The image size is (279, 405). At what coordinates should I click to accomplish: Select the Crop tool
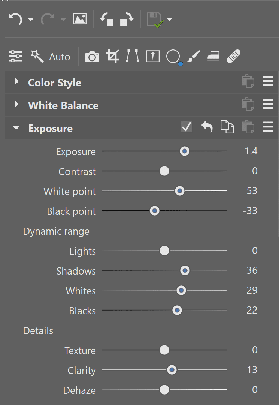[x=112, y=57]
